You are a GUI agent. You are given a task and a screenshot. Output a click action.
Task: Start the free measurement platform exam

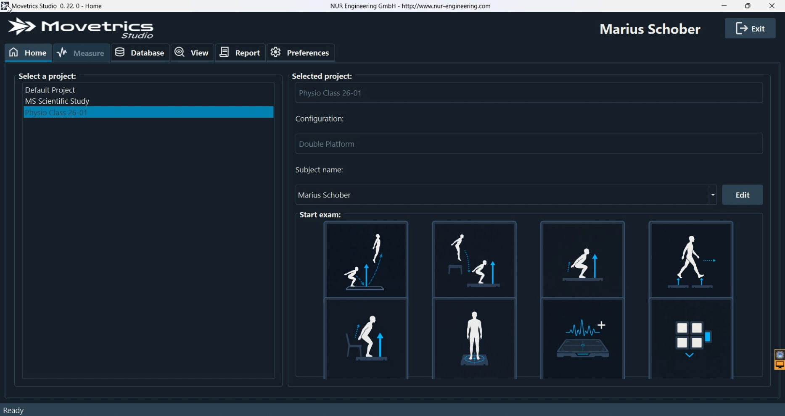pyautogui.click(x=583, y=339)
